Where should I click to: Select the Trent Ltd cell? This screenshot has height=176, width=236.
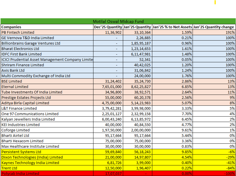47,168
